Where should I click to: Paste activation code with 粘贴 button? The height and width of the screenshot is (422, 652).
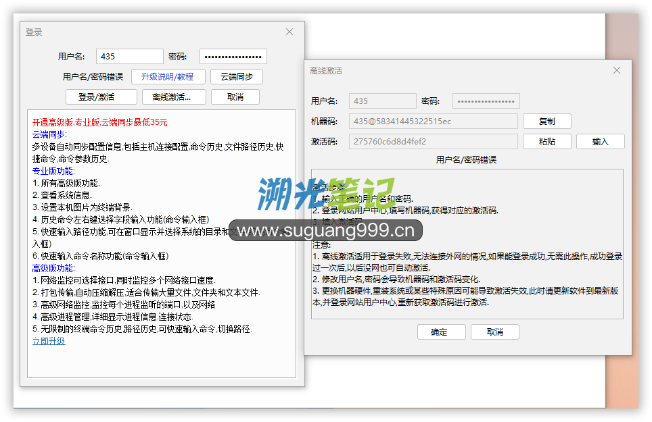pyautogui.click(x=546, y=142)
